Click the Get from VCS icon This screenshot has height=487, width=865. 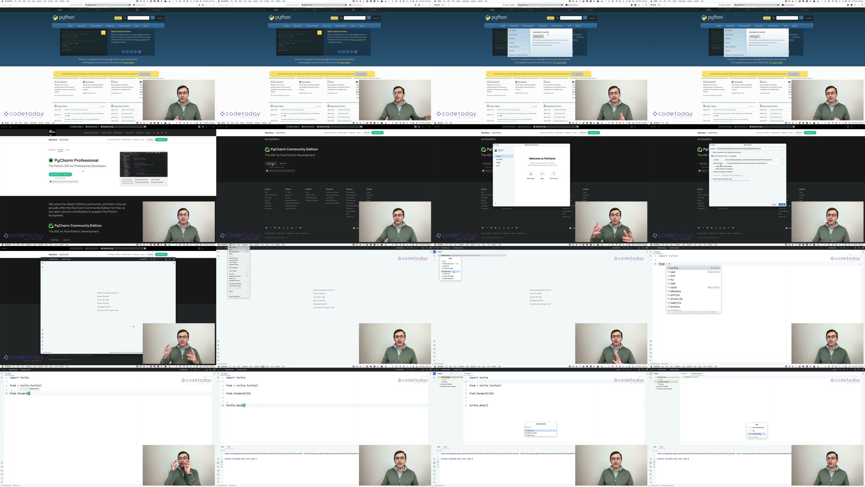coord(554,174)
